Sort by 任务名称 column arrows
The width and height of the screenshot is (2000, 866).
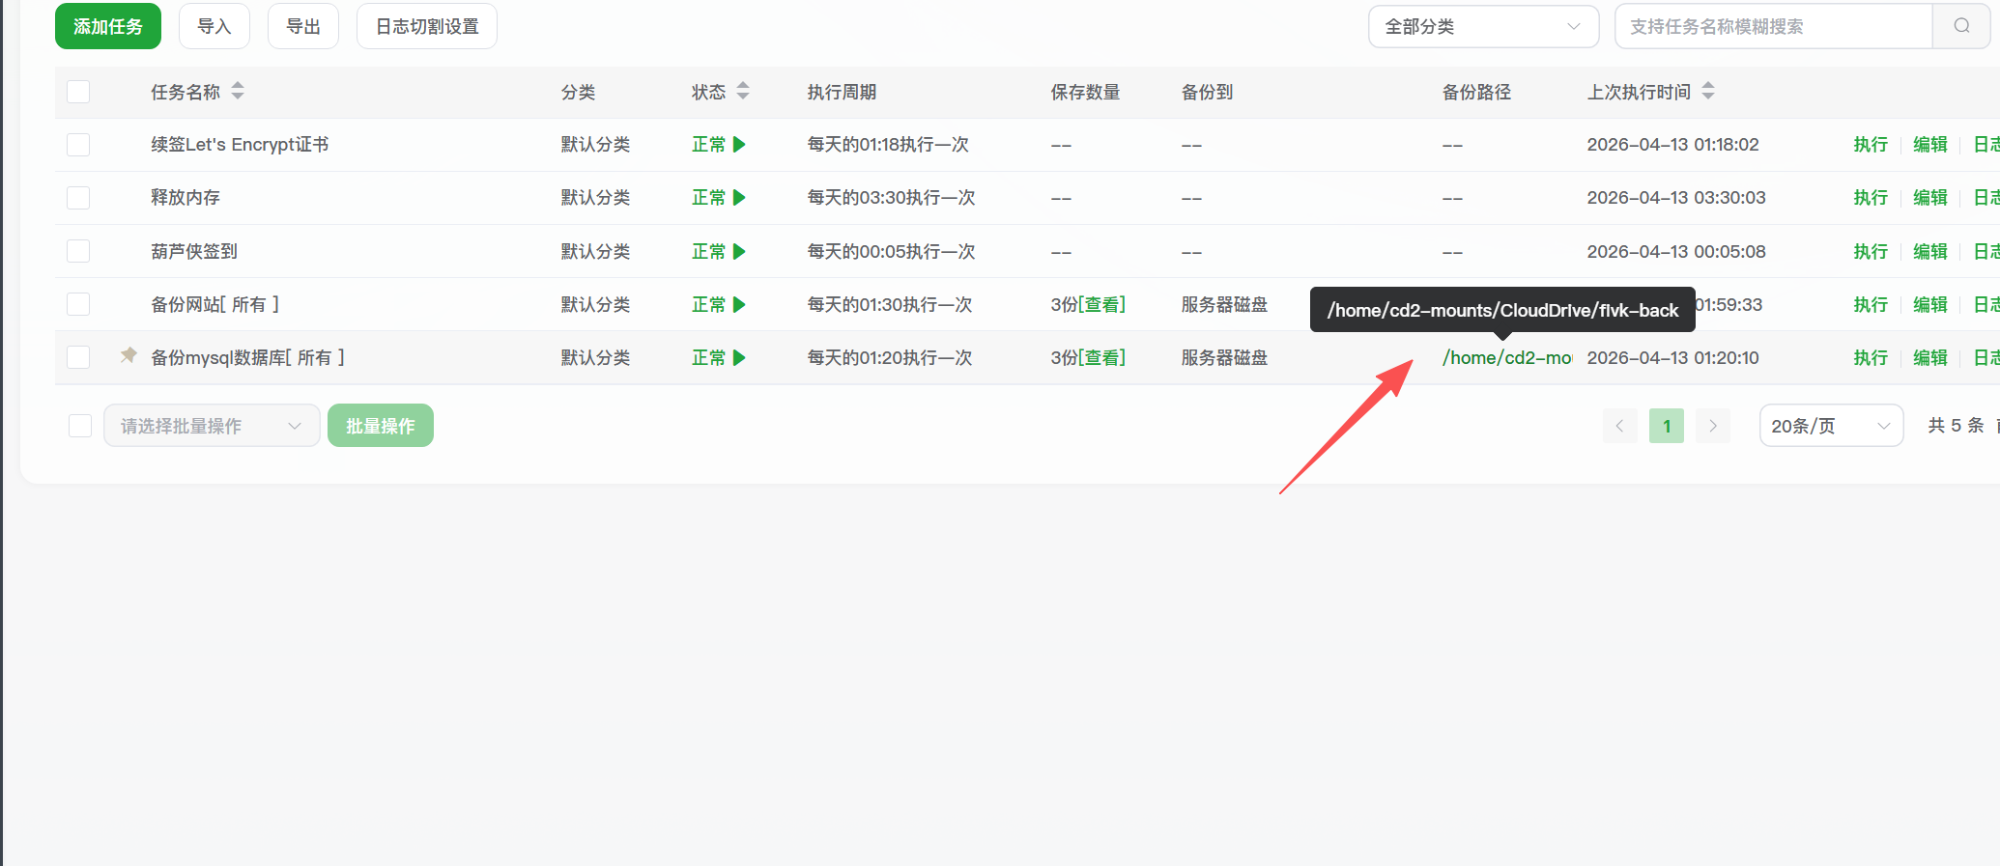[x=238, y=92]
